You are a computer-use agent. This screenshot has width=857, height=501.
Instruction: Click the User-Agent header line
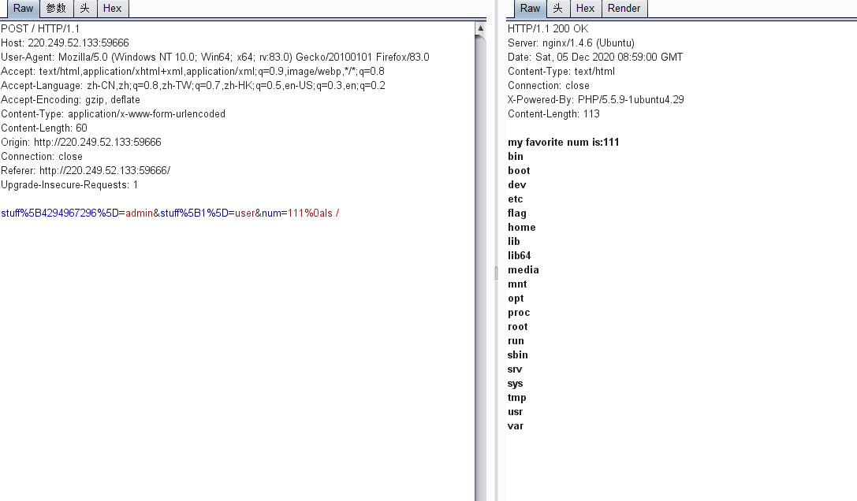pos(215,57)
